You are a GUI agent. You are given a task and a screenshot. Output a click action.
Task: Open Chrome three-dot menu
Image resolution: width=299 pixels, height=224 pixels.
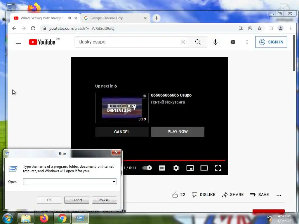[290, 28]
